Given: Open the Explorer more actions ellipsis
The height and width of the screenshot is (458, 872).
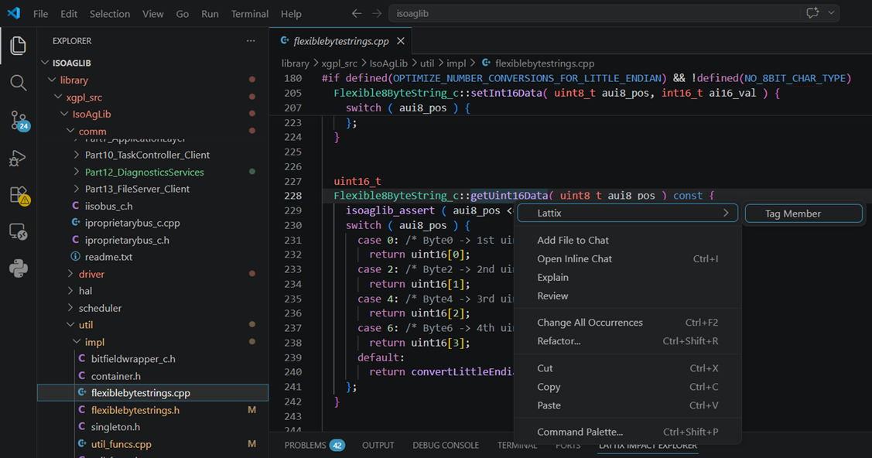Looking at the screenshot, I should point(251,40).
